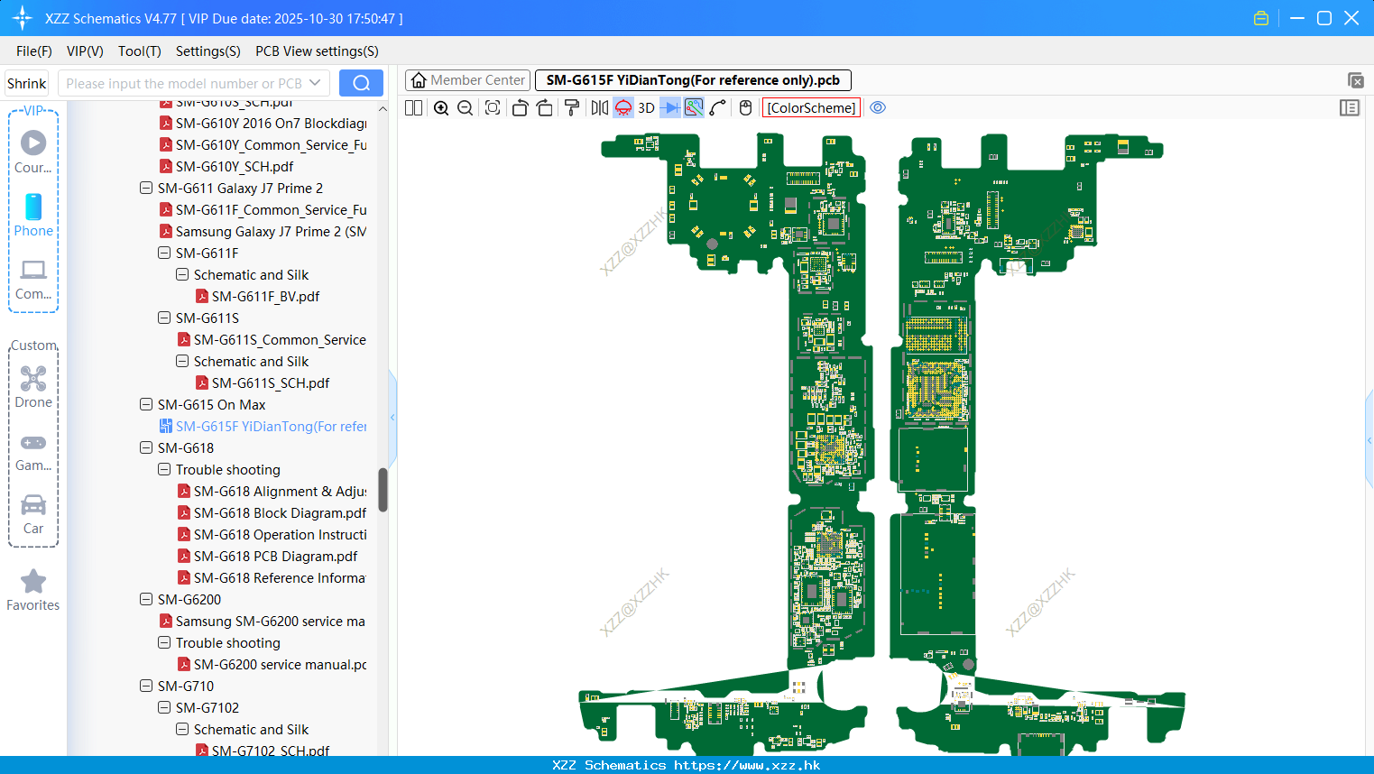Select the Drone category icon
Screen dimensions: 1374x774
click(33, 387)
